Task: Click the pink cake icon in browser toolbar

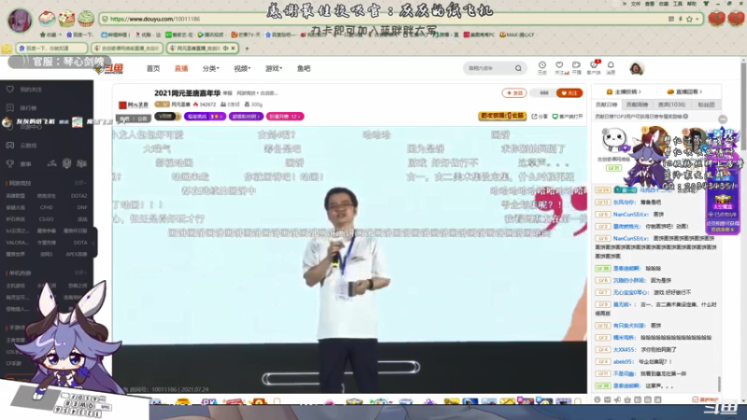Action: click(x=48, y=18)
